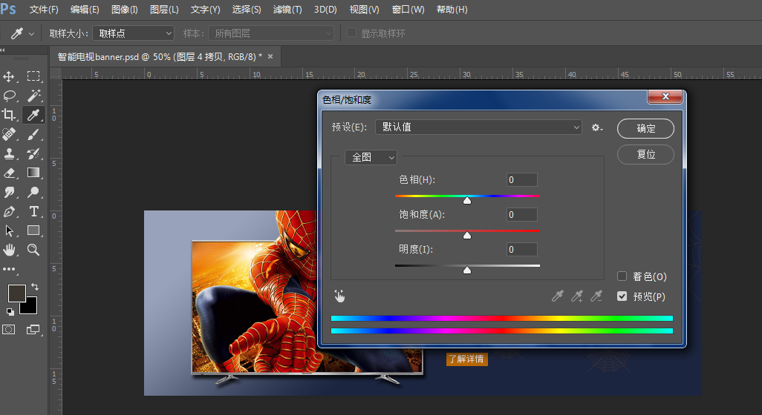Select the Clone Stamp tool

point(9,153)
